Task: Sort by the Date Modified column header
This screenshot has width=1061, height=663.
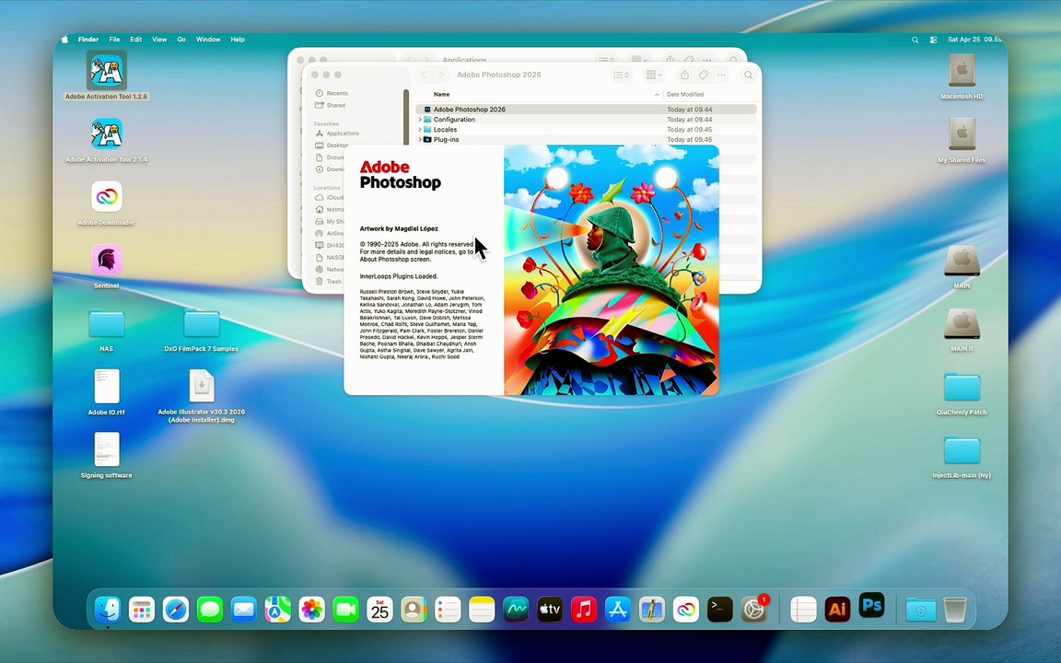Action: [685, 95]
